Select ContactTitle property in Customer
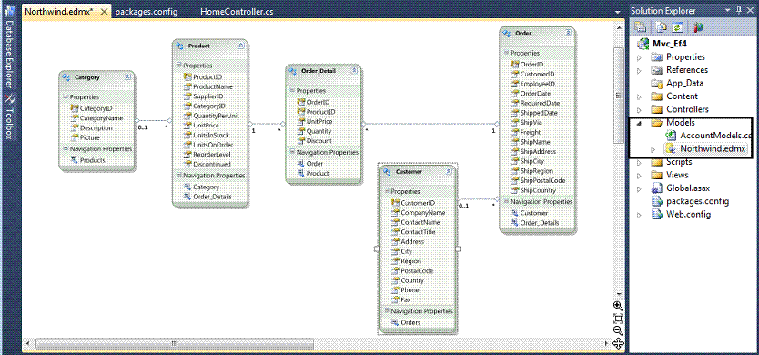This screenshot has height=355, width=759. [418, 232]
